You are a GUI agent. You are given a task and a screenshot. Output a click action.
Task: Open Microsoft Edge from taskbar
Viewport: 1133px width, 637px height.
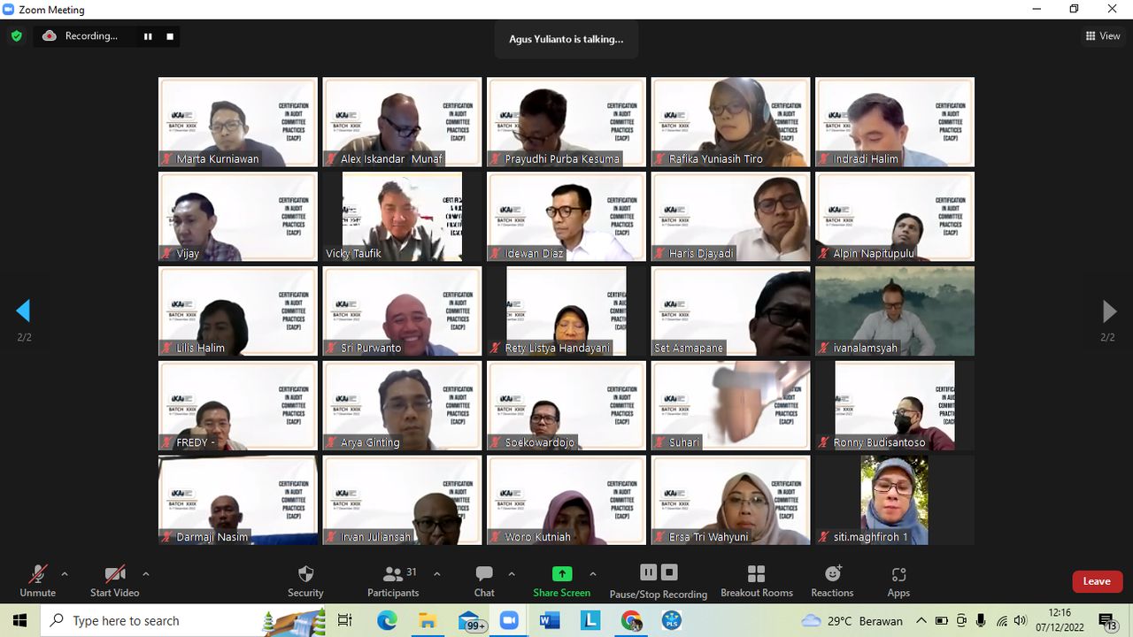(387, 620)
